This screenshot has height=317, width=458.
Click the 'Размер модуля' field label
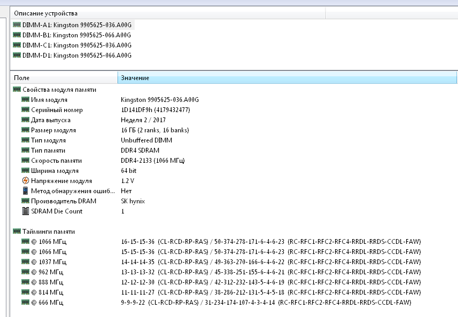(x=53, y=130)
